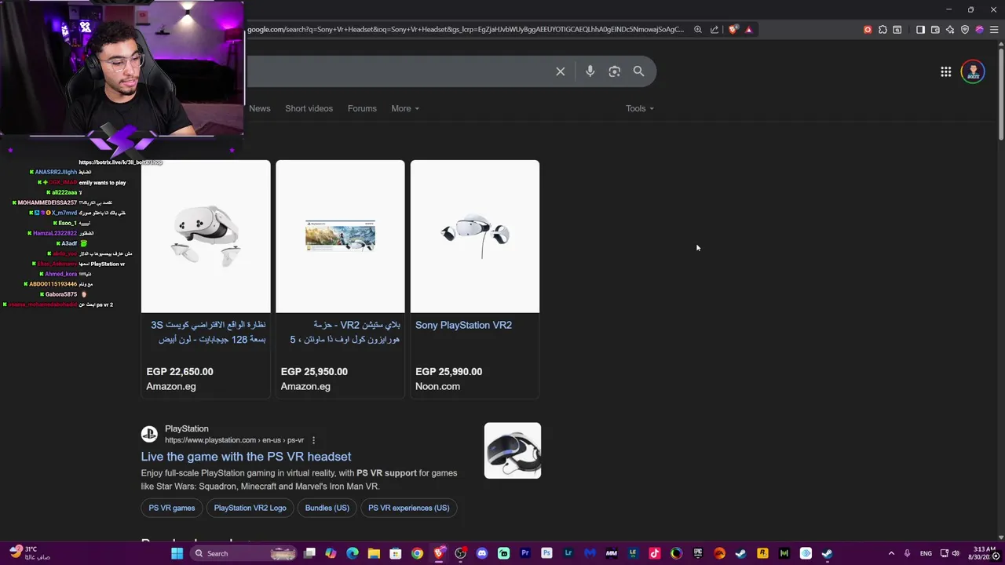This screenshot has width=1005, height=565.
Task: Start voice search with the microphone
Action: pos(590,71)
